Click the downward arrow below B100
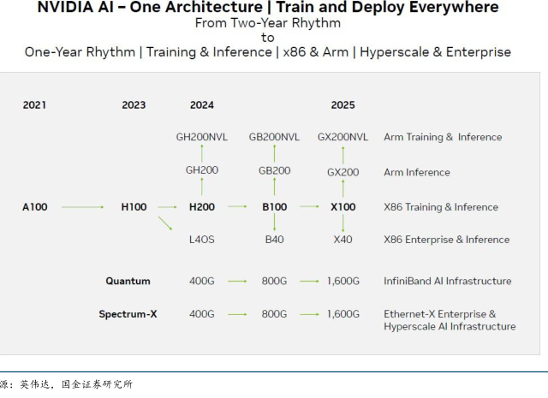This screenshot has height=398, width=548. [x=274, y=223]
